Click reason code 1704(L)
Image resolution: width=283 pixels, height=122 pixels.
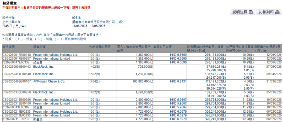tap(94, 82)
